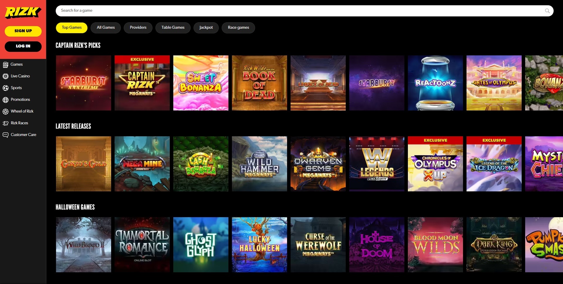Open the Curse of the Werewolf Megaways tile
The height and width of the screenshot is (284, 563).
click(x=318, y=245)
